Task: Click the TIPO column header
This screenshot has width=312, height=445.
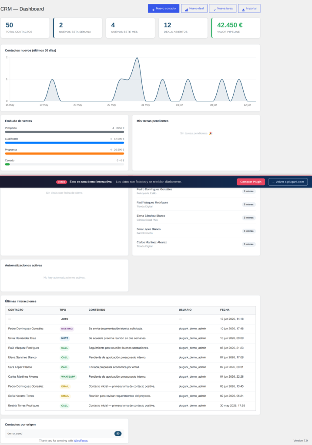Action: point(63,310)
